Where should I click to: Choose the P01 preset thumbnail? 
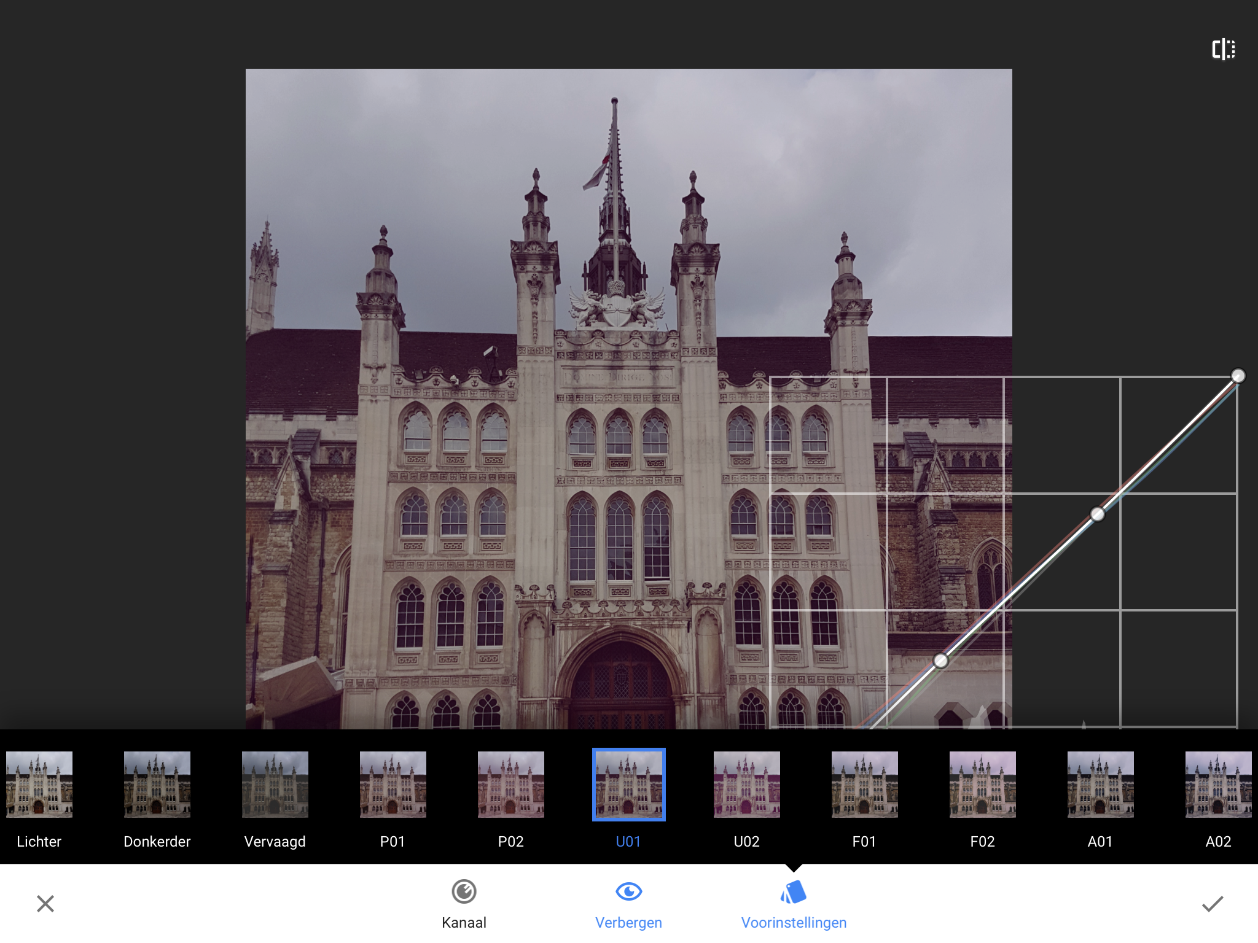pyautogui.click(x=393, y=785)
